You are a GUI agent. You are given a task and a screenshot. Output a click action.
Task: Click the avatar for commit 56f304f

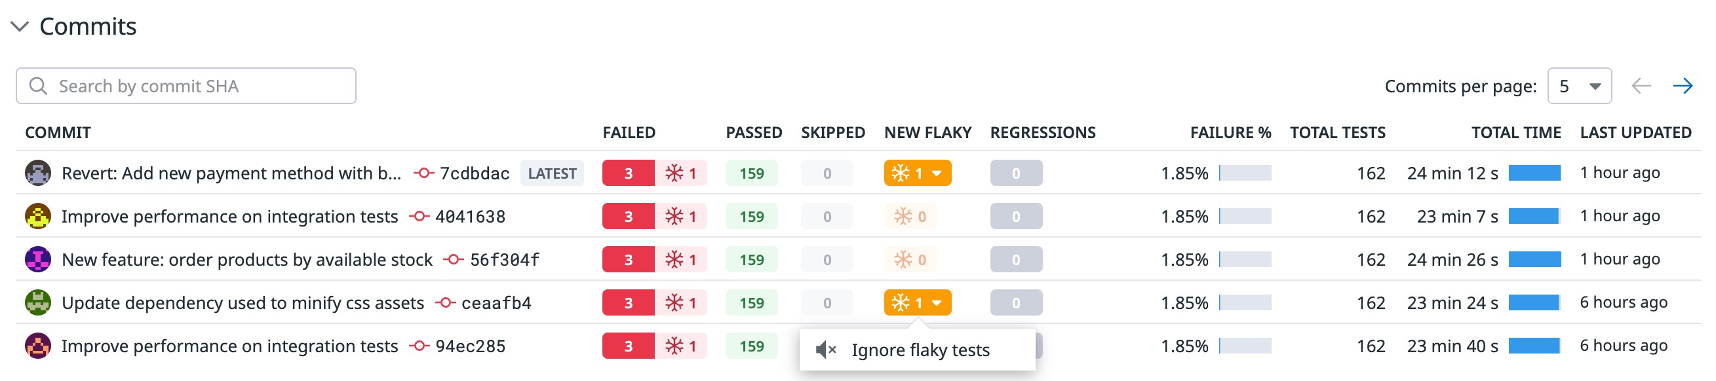coord(38,259)
